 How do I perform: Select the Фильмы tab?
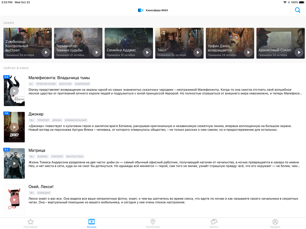point(91,223)
